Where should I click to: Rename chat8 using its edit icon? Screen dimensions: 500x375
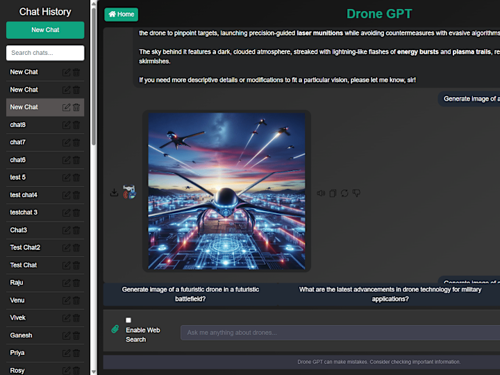point(67,125)
